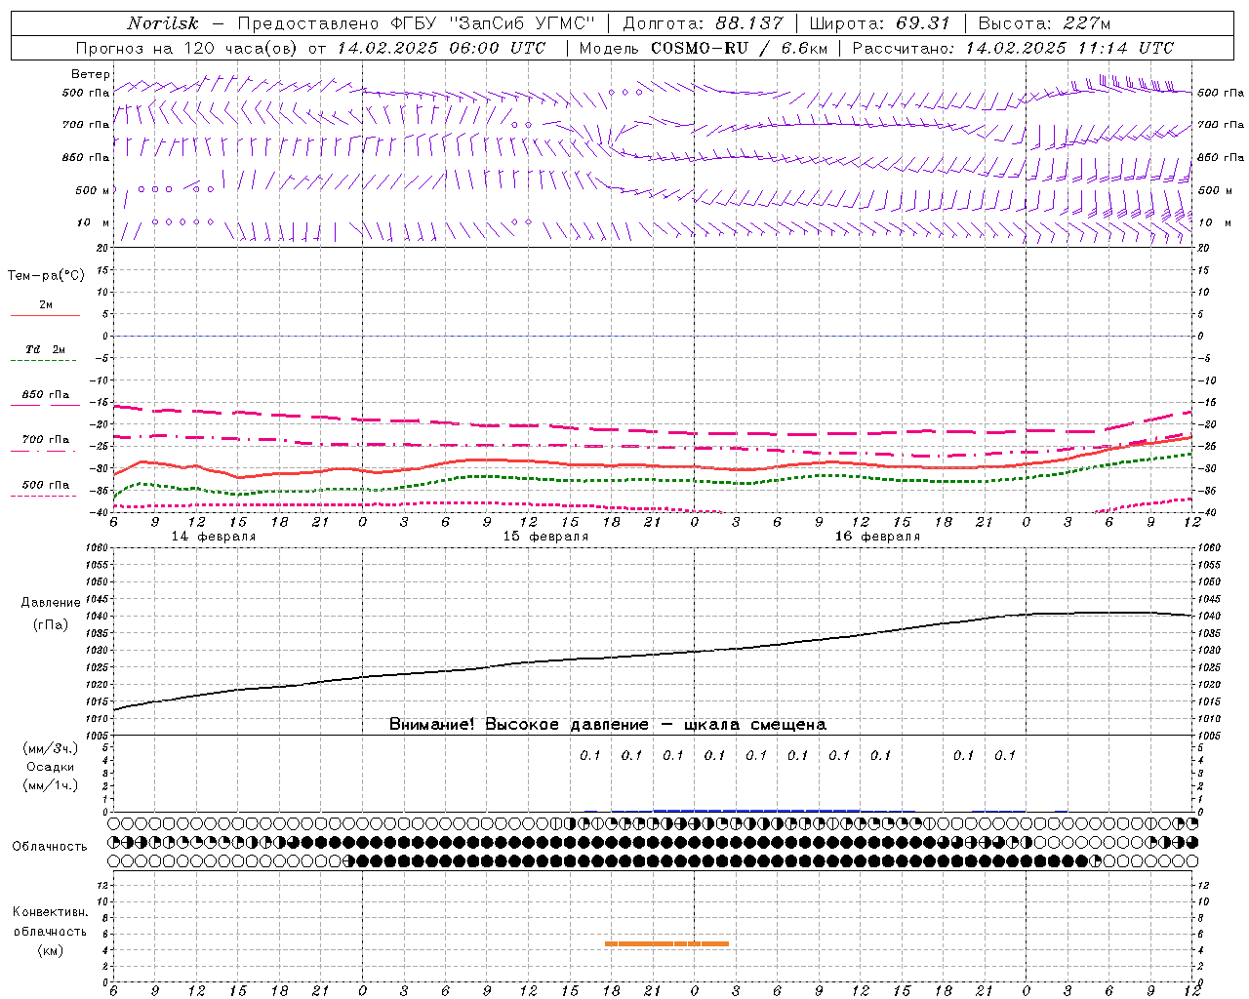The height and width of the screenshot is (999, 1249).
Task: Click the Высота: 227м header entry
Action: pyautogui.click(x=1044, y=23)
